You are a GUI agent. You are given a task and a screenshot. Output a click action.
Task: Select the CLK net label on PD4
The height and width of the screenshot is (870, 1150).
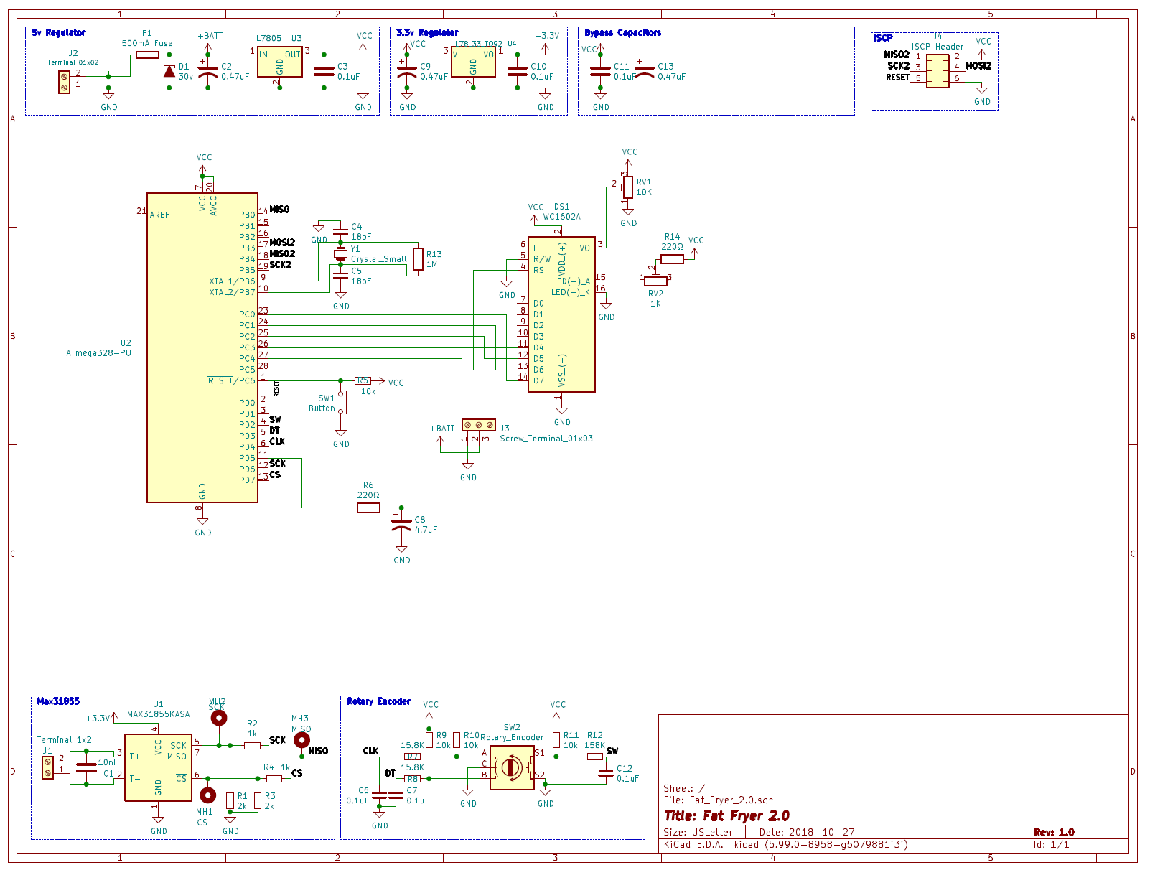(277, 441)
